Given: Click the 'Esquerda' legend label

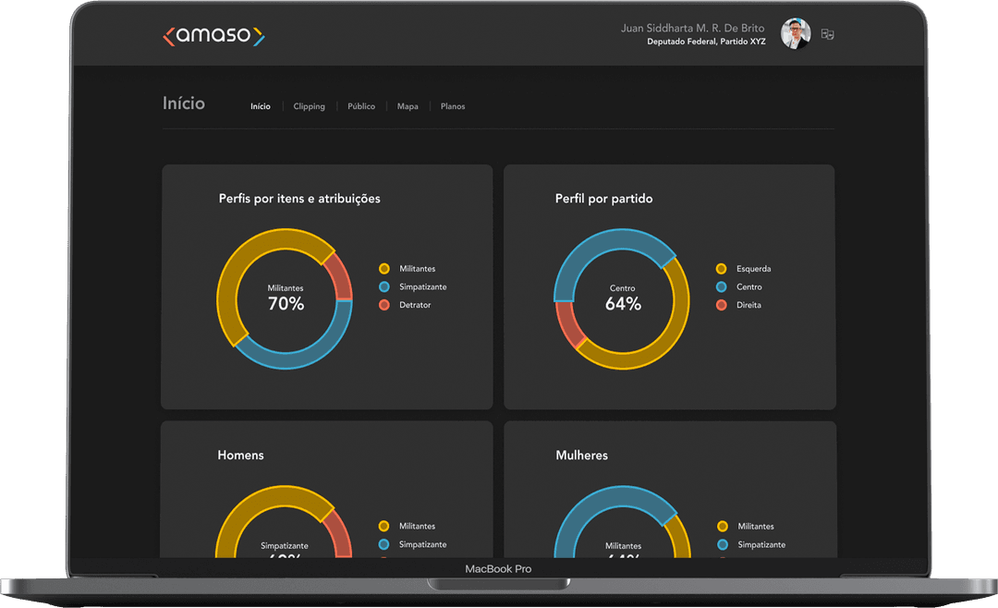Looking at the screenshot, I should [x=754, y=269].
